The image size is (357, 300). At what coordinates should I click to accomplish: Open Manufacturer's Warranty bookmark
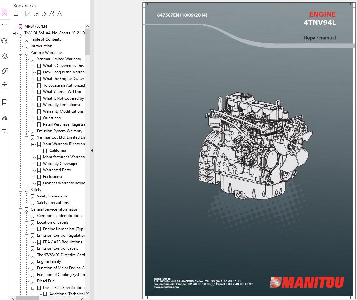tap(64, 157)
